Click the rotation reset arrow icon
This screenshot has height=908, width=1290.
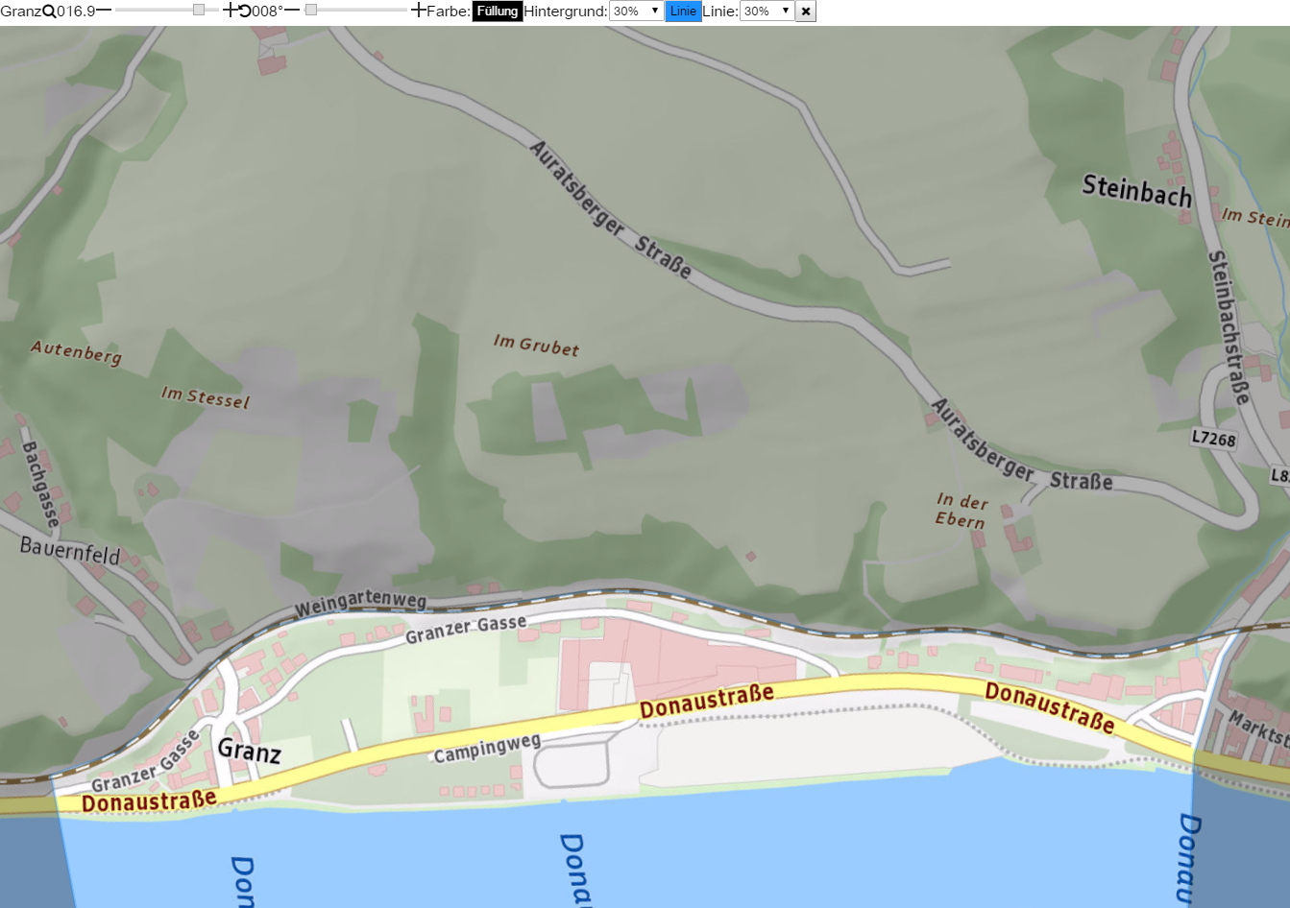[245, 11]
